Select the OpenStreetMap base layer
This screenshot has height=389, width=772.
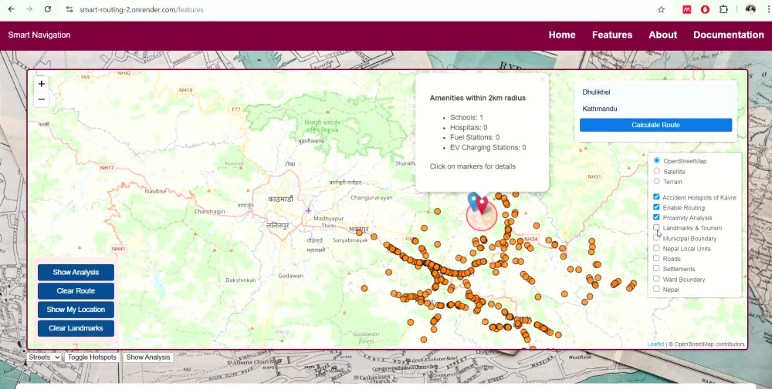click(x=657, y=161)
